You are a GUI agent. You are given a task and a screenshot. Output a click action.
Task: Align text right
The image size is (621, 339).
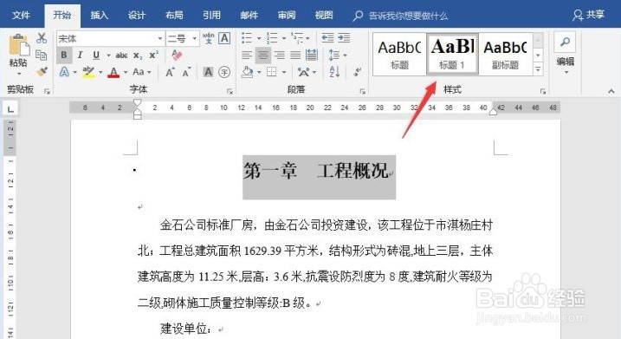tap(279, 55)
